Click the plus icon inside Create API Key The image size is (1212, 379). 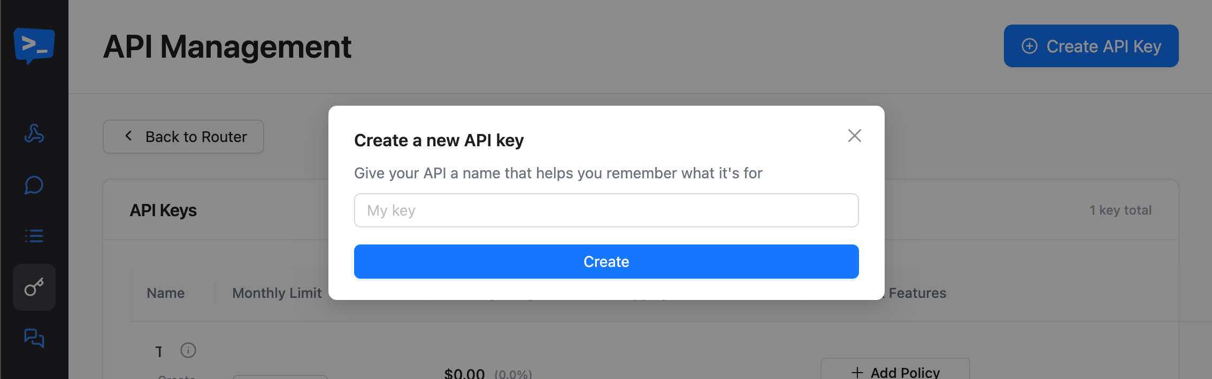(1029, 46)
